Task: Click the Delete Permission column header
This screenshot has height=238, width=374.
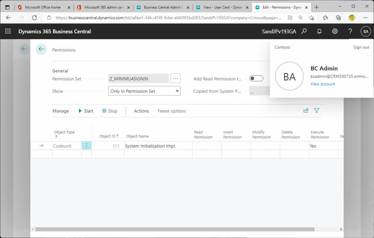Action: (290, 135)
